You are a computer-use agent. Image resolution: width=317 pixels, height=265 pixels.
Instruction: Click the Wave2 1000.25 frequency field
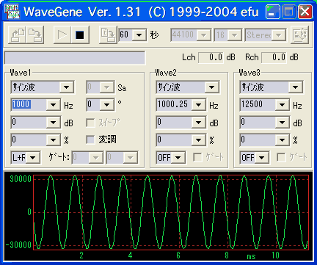174,104
